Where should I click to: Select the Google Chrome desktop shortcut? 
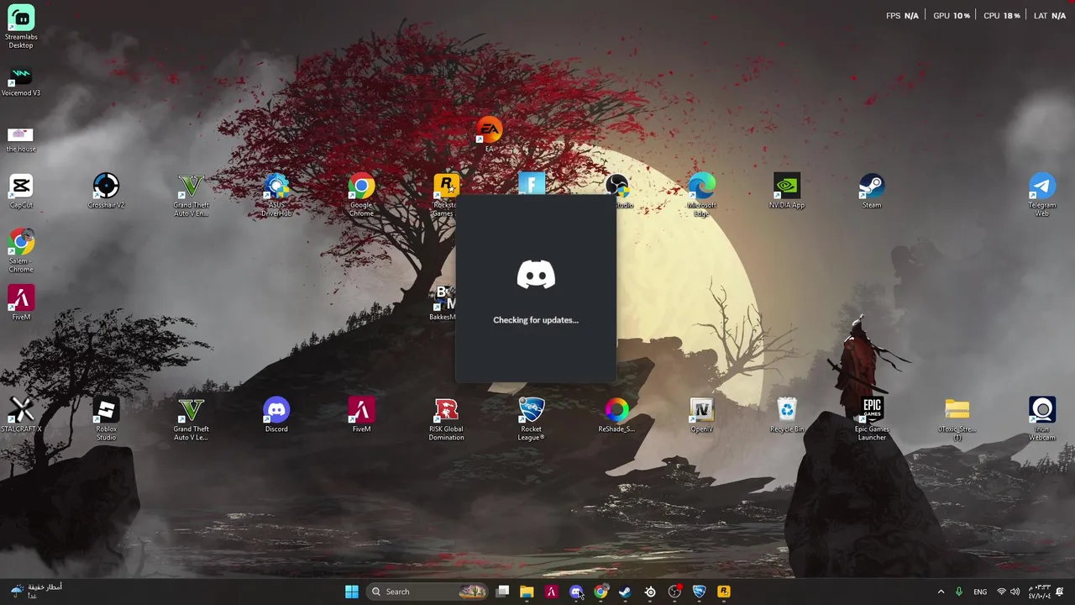pyautogui.click(x=361, y=195)
